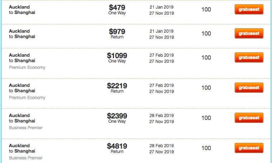Click the first Premium Economy label
The height and width of the screenshot is (163, 272).
(27, 67)
